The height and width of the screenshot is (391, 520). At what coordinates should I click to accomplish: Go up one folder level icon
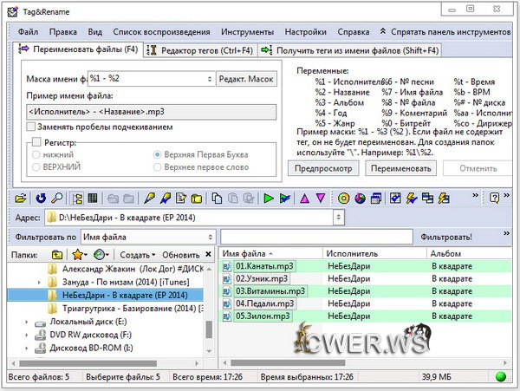click(x=57, y=255)
